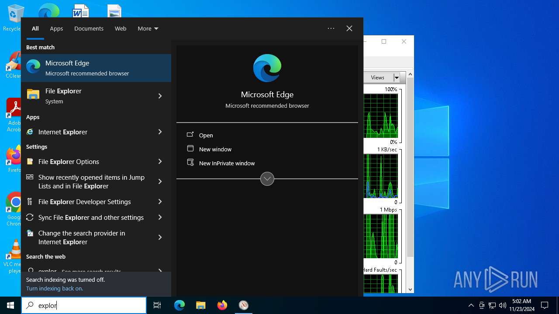Screen dimensions: 559x314
Task: Click the search box containing explor
Action: (x=84, y=305)
